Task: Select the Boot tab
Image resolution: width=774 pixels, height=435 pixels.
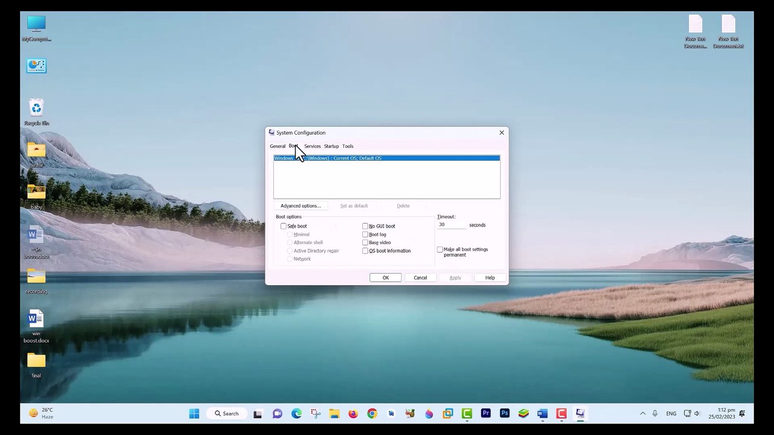Action: click(294, 146)
